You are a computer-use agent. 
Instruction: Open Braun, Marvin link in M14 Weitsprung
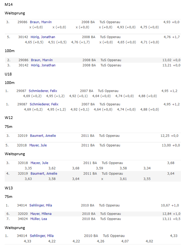[x=41, y=22]
